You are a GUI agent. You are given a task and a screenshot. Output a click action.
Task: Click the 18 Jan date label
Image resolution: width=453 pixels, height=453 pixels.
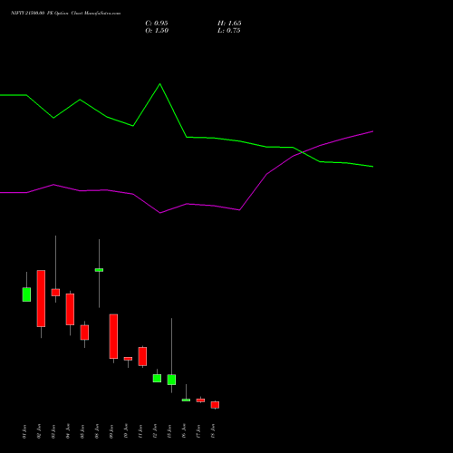pyautogui.click(x=213, y=431)
